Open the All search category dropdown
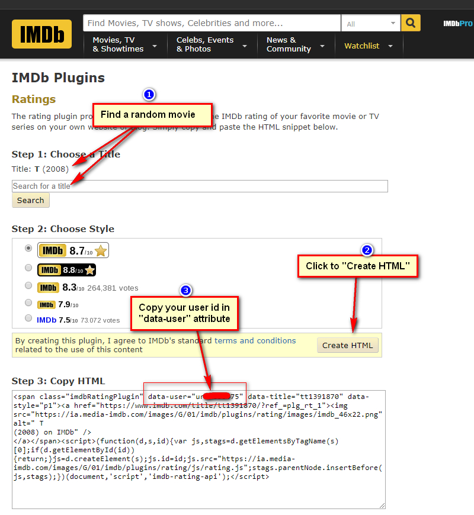This screenshot has height=515, width=474. (371, 24)
